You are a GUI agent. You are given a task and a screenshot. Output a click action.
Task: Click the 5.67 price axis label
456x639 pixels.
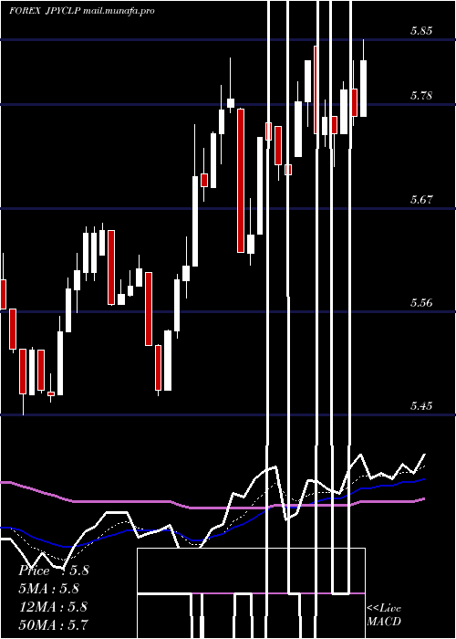click(x=420, y=199)
